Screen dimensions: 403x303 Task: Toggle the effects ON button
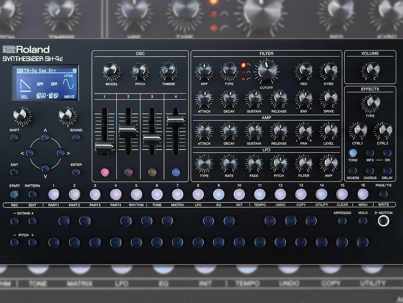coord(387,153)
